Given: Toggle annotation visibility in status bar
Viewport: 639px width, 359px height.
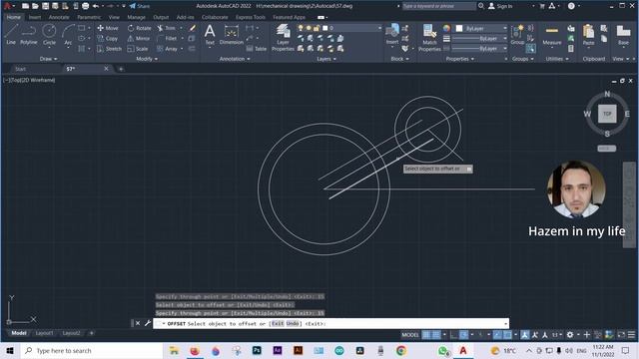Looking at the screenshot, I should pos(525,335).
